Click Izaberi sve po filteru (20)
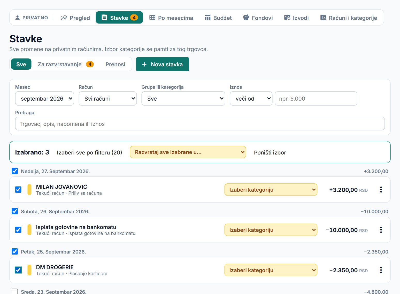Image resolution: width=400 pixels, height=294 pixels. [x=89, y=152]
